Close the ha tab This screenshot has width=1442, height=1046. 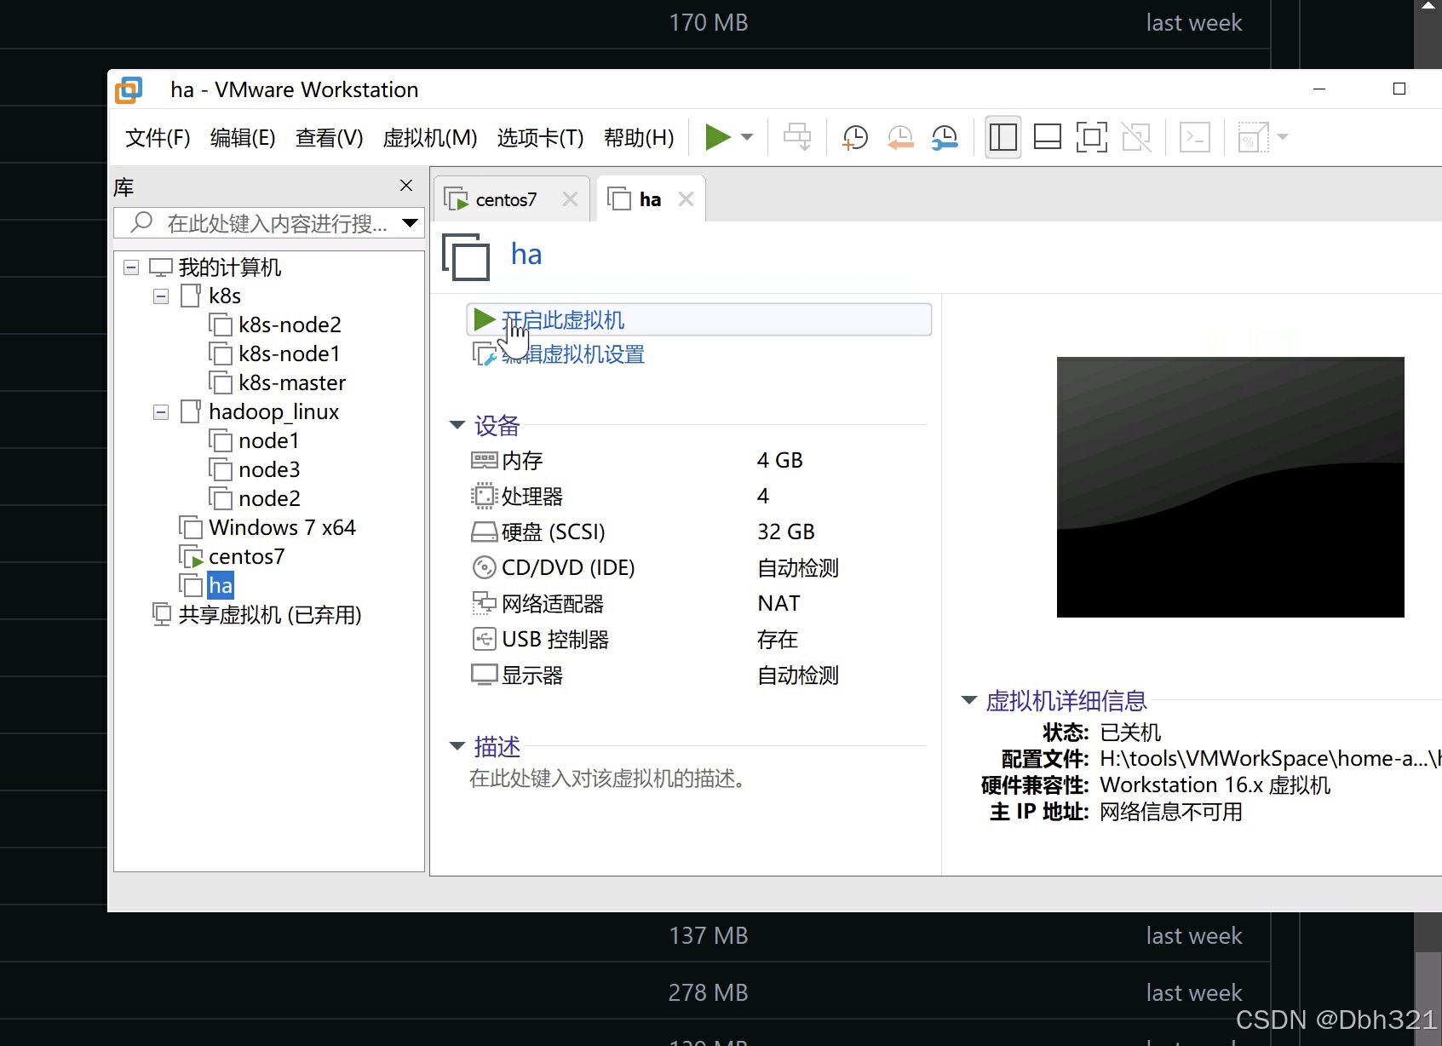click(686, 199)
